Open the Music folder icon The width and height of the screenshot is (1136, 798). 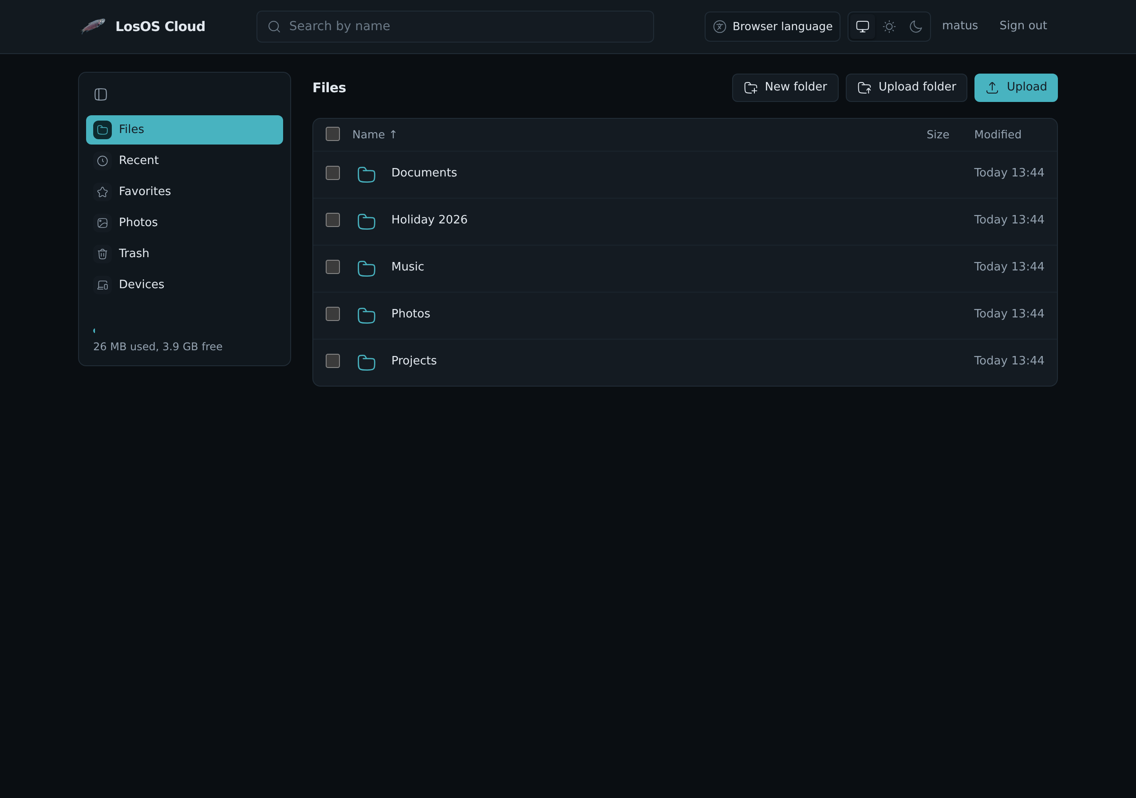pyautogui.click(x=366, y=268)
